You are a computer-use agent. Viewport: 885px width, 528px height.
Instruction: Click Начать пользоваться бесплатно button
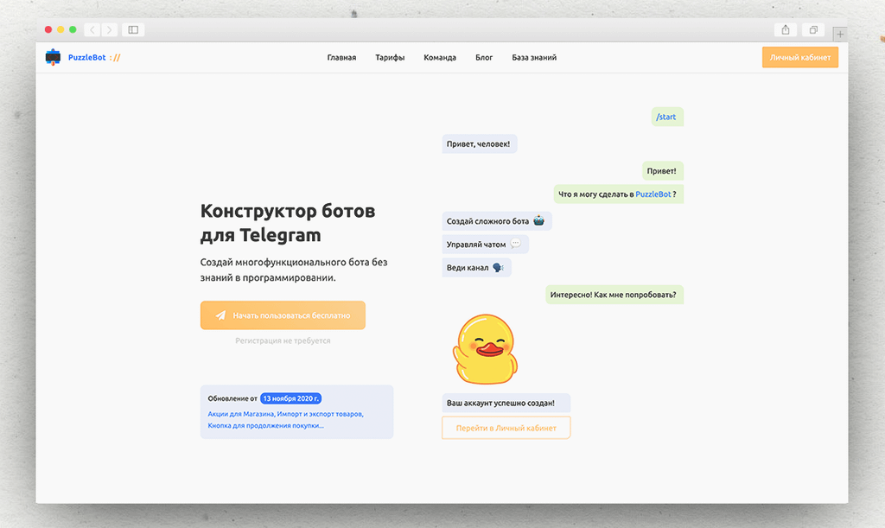click(283, 315)
